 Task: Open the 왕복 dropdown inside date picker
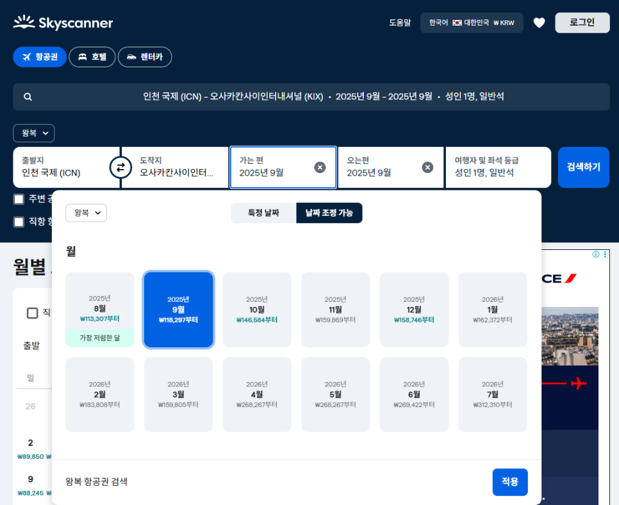click(x=86, y=213)
